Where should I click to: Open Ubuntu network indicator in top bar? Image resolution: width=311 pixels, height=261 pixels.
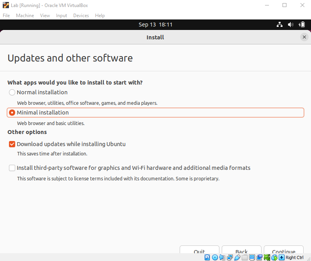pyautogui.click(x=280, y=25)
